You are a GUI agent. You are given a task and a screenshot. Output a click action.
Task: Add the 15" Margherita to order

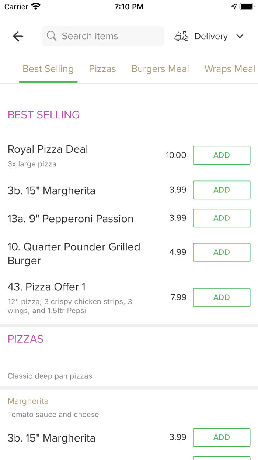pyautogui.click(x=222, y=190)
